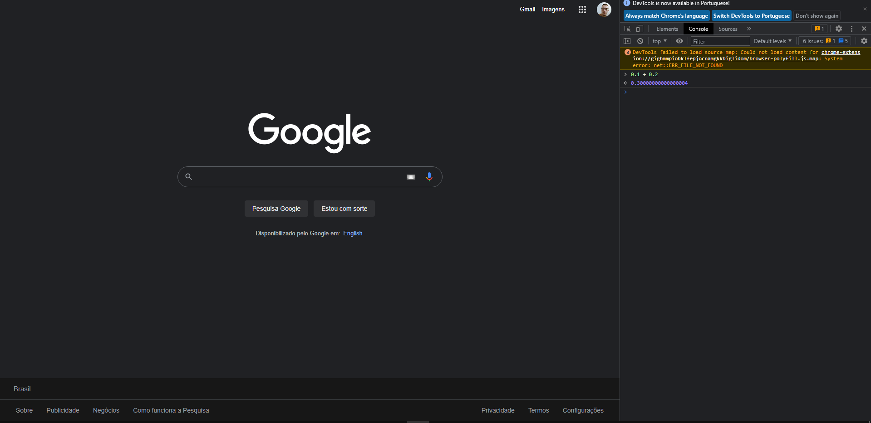Open the Imagens link
Screen dimensions: 871x423
click(553, 9)
